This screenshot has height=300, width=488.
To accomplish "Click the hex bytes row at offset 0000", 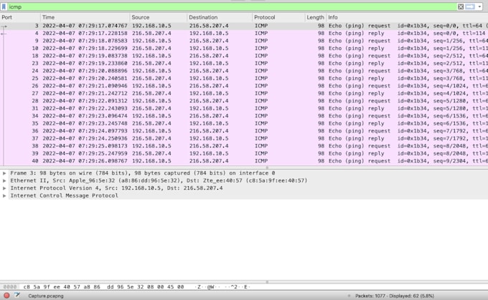I will tap(103, 287).
